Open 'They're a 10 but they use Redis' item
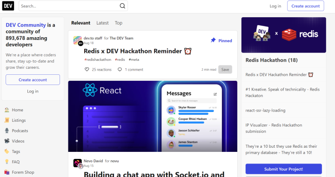The height and width of the screenshot is (177, 335). click(281, 149)
